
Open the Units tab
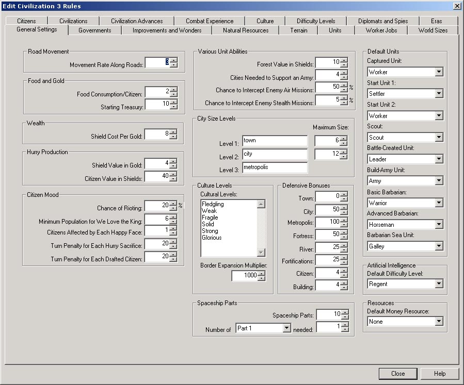tap(335, 30)
